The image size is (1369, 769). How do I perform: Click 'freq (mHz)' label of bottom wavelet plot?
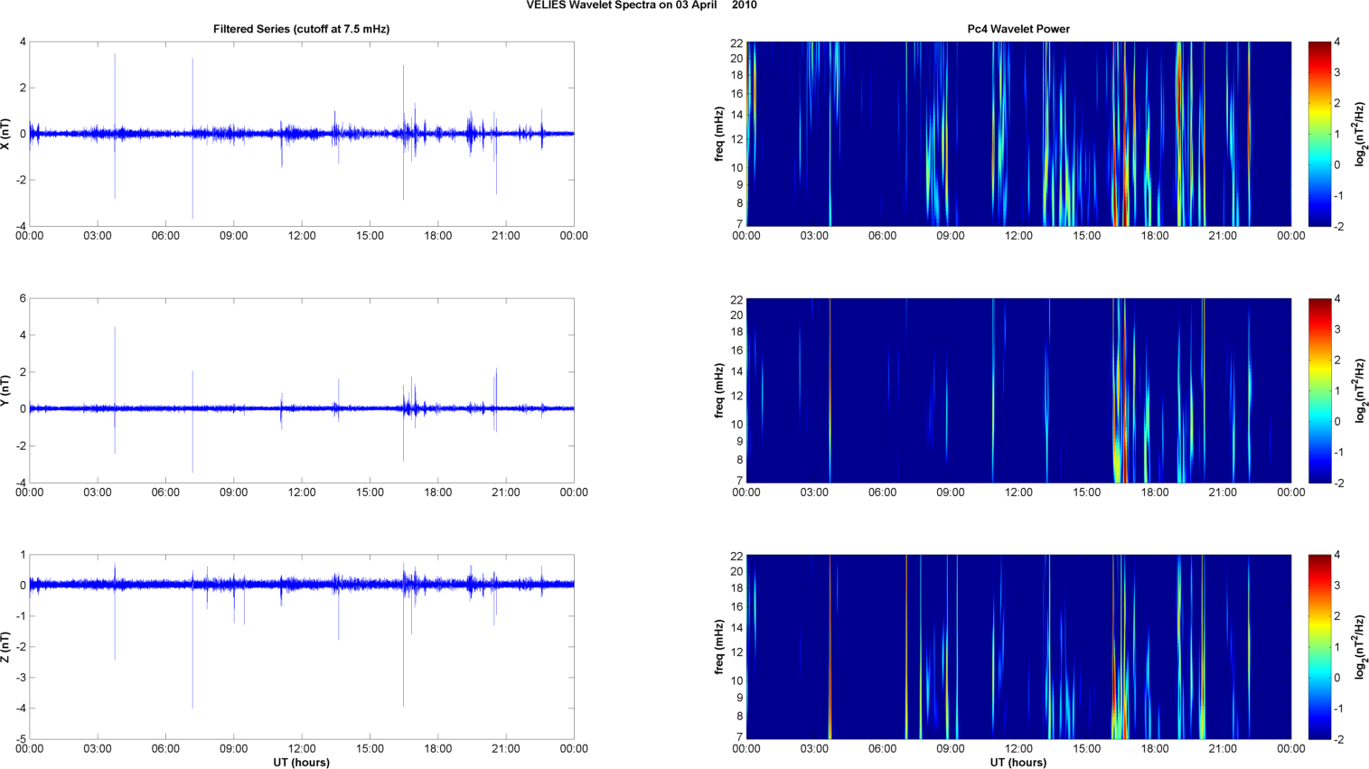[719, 647]
